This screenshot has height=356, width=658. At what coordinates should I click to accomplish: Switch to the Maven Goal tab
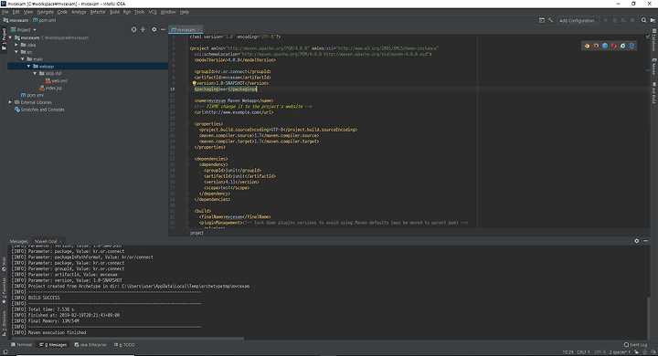coord(46,241)
